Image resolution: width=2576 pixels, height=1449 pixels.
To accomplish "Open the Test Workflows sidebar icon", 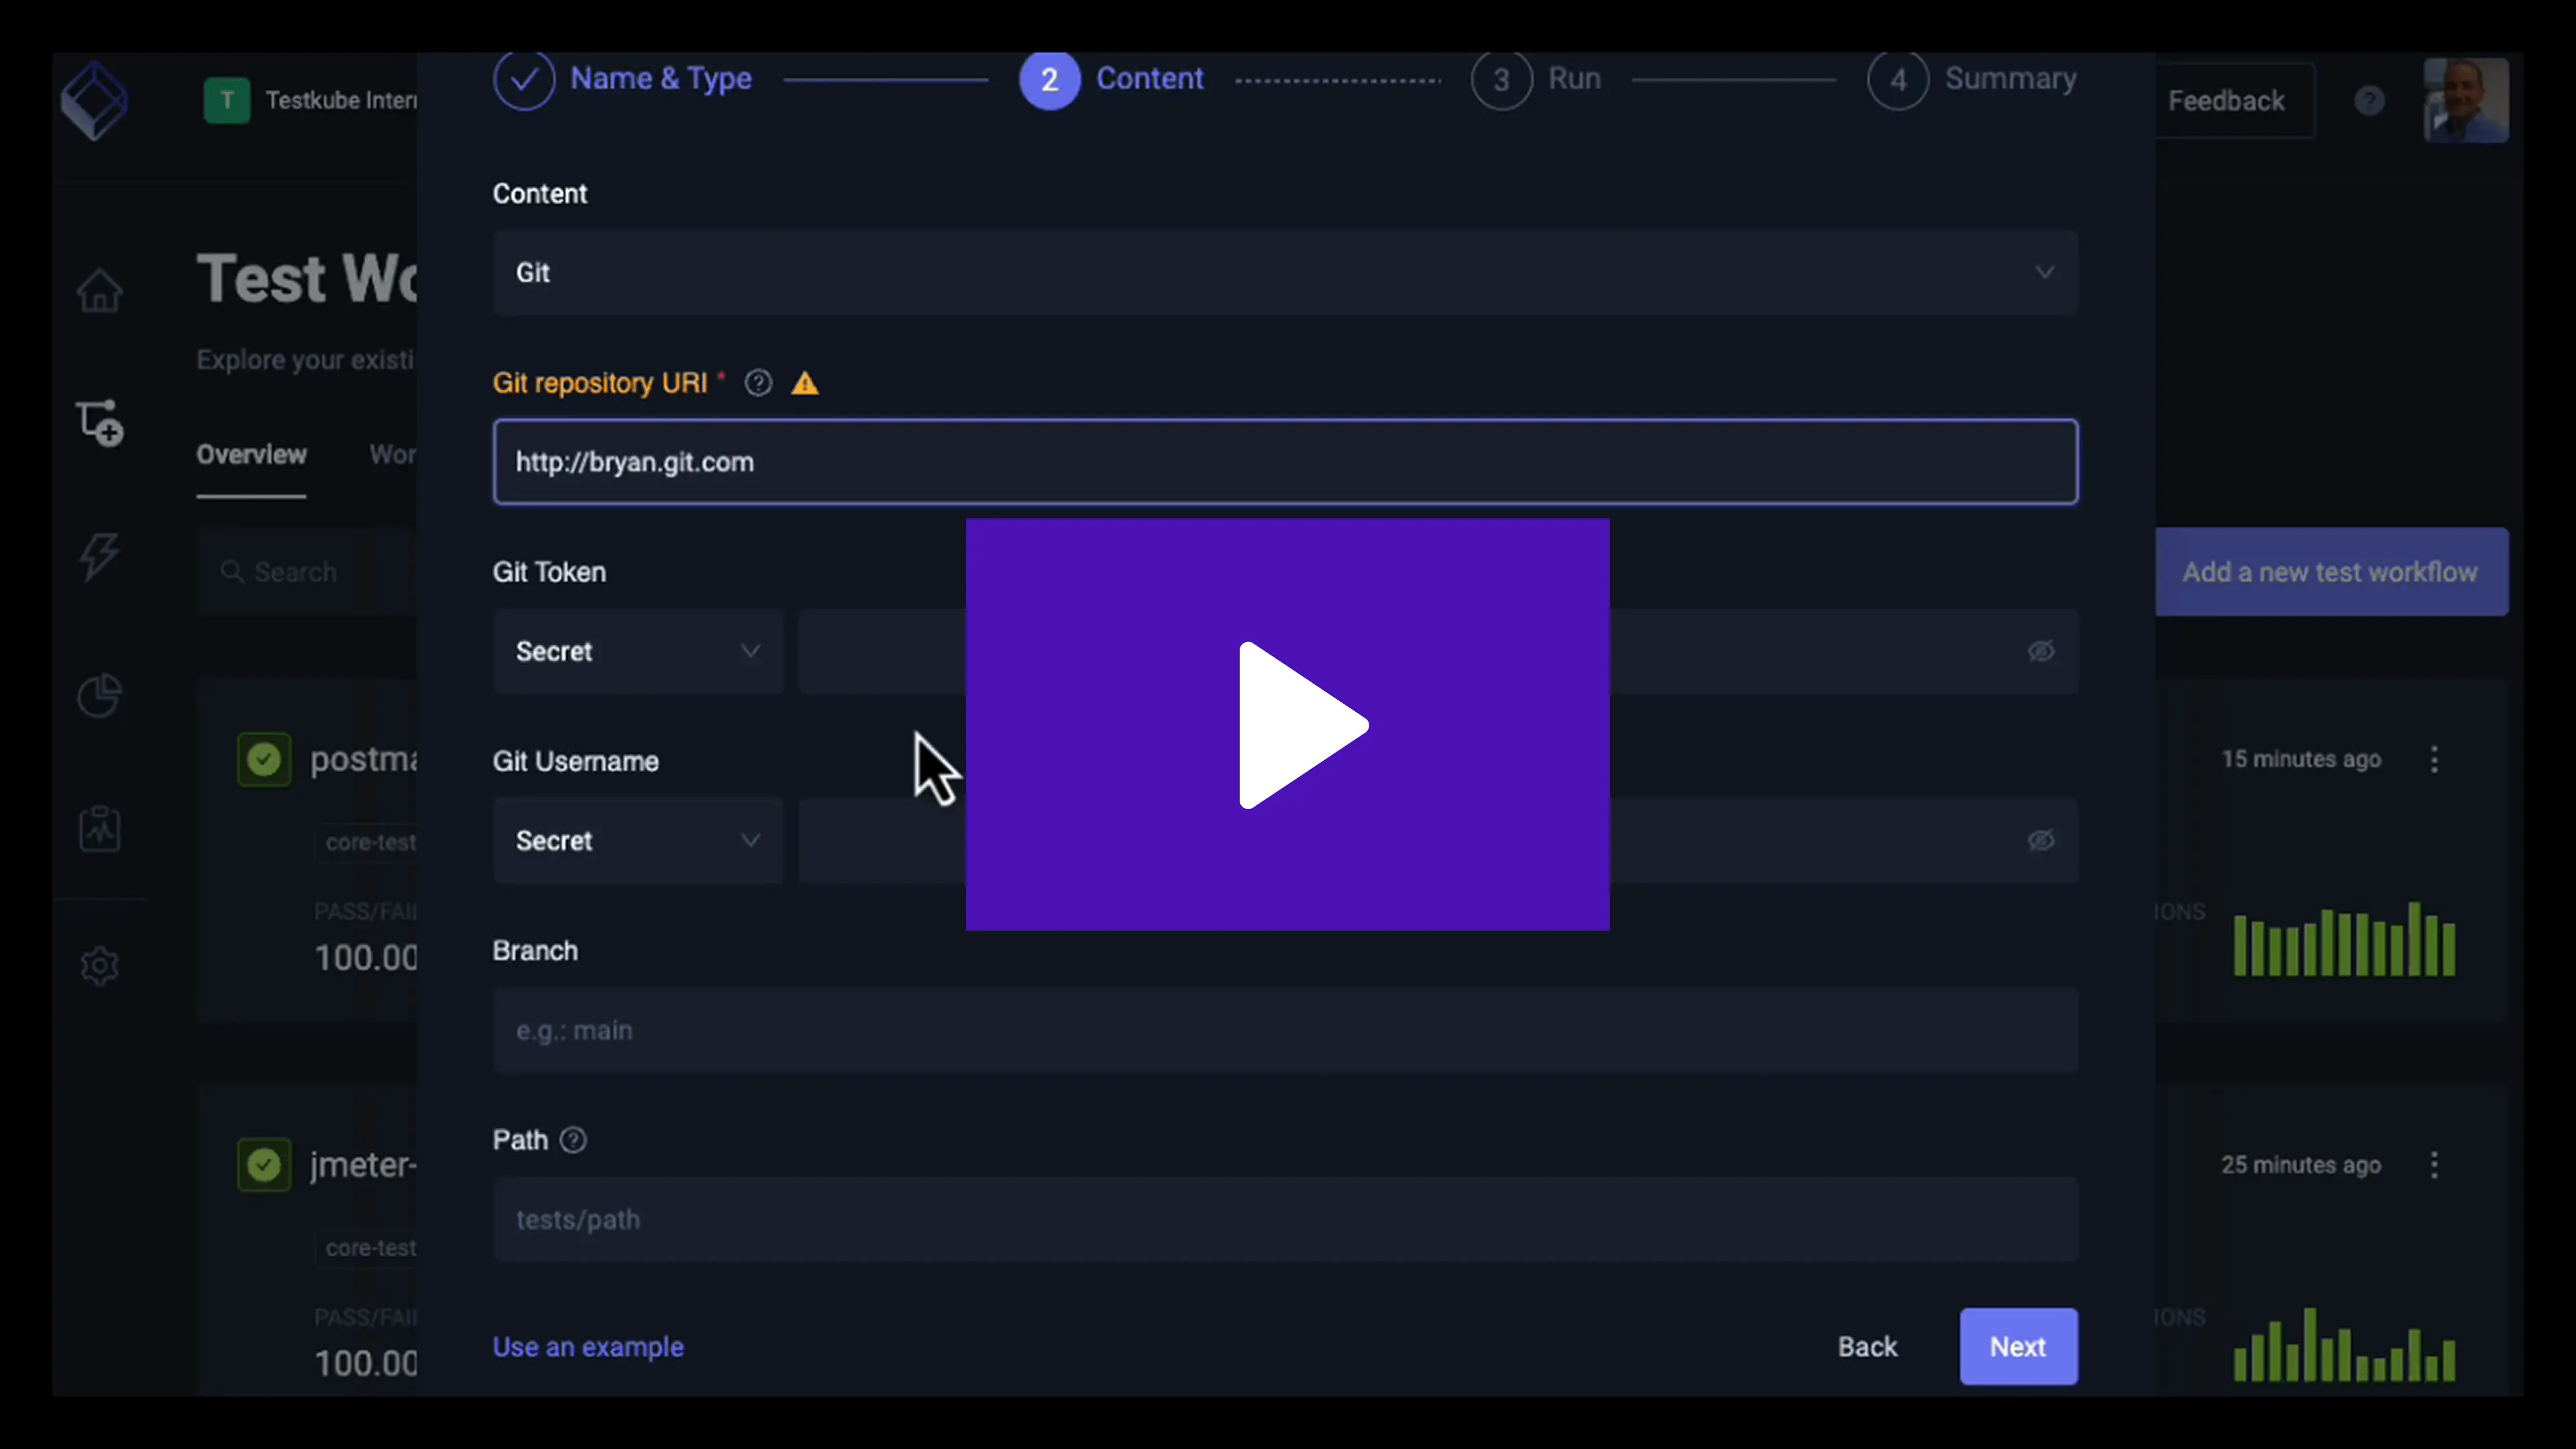I will [99, 422].
